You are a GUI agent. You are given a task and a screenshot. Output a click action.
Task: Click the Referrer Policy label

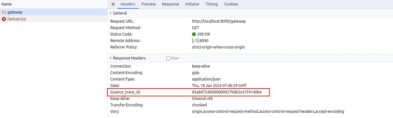click(124, 47)
